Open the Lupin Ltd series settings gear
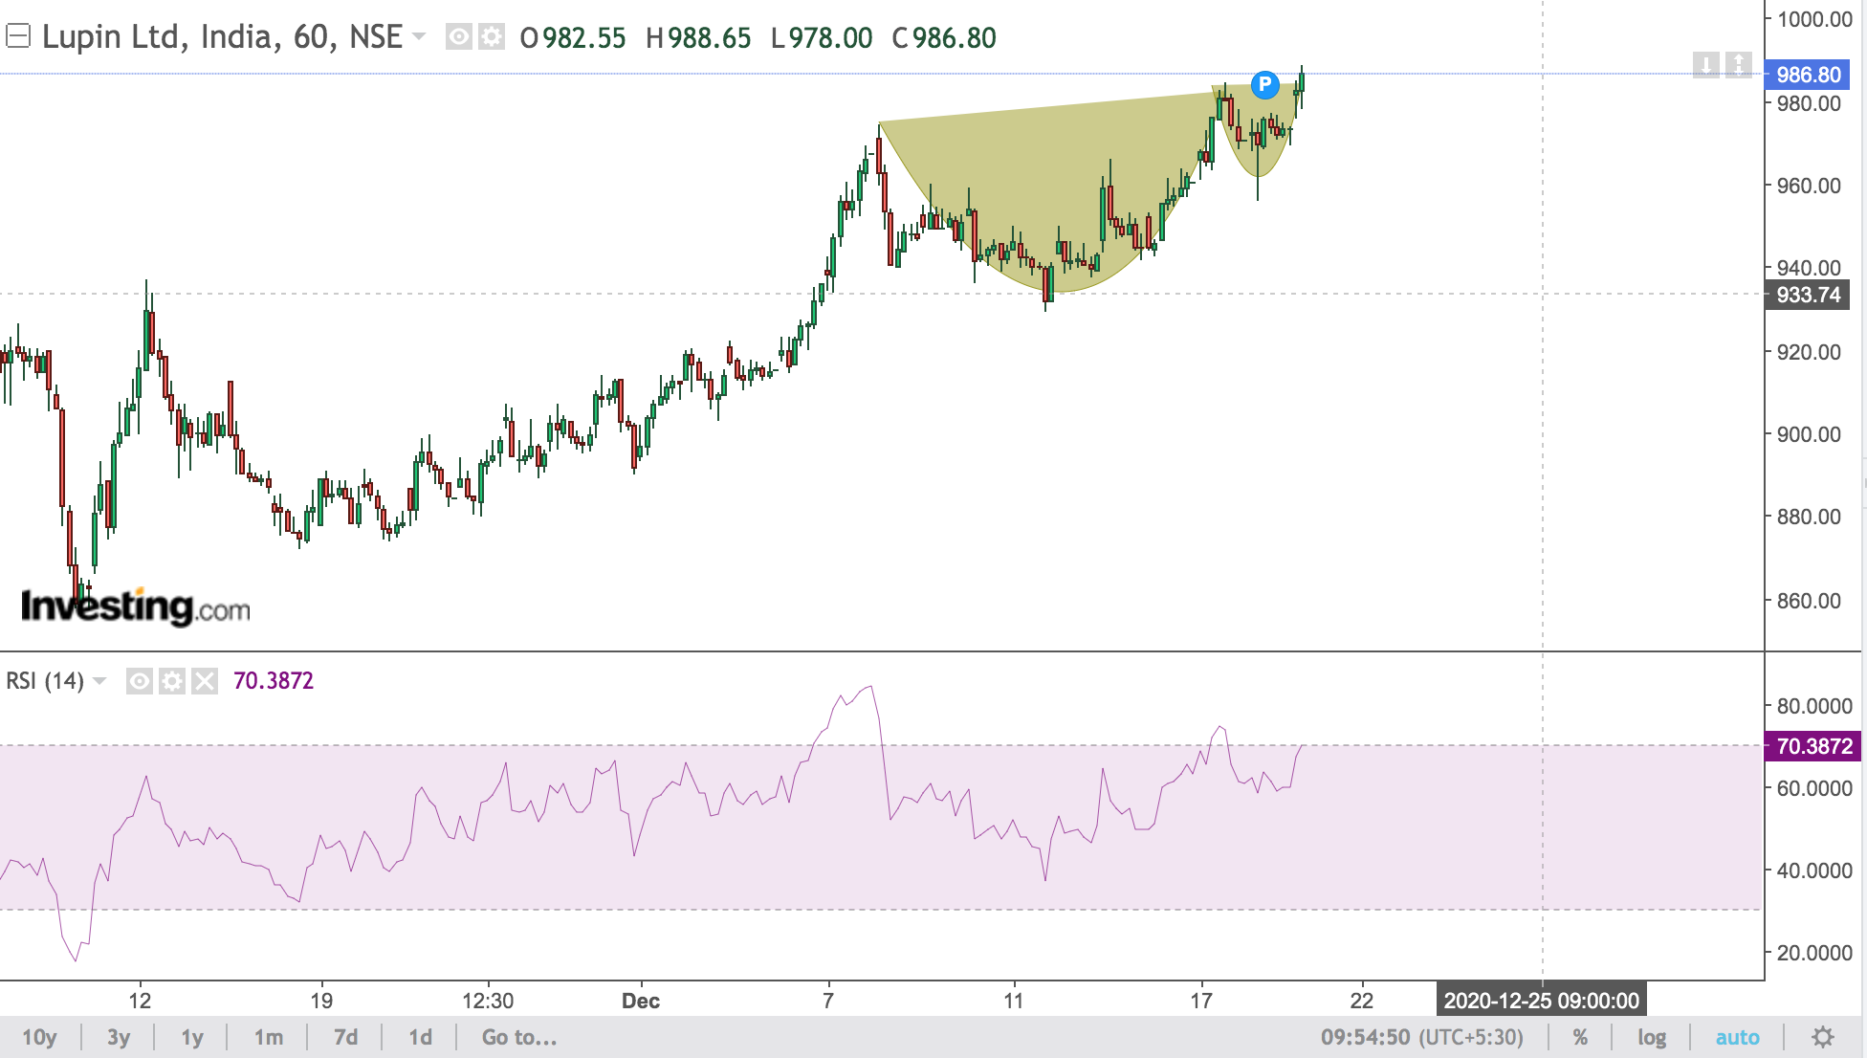 coord(492,37)
